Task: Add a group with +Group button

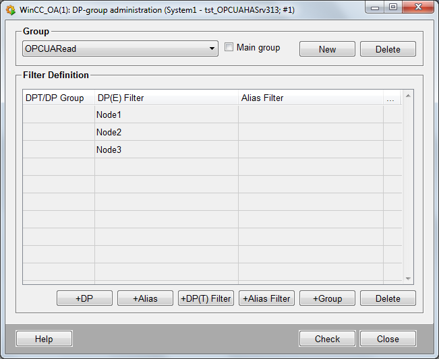Action: pos(327,298)
